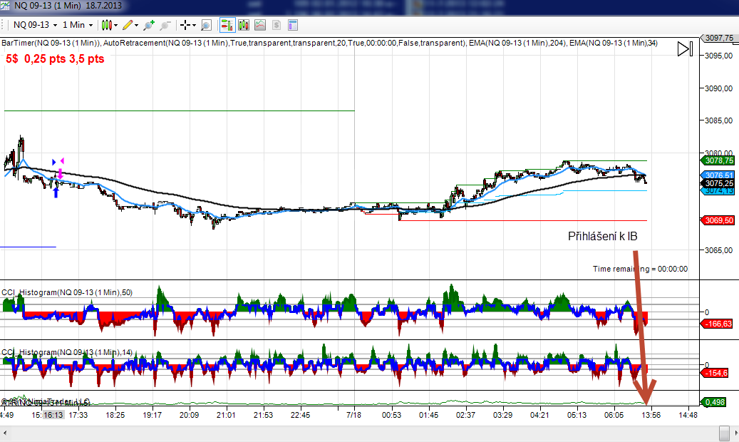This screenshot has height=442, width=739.
Task: Open the Data Box icon
Action: pyautogui.click(x=206, y=25)
